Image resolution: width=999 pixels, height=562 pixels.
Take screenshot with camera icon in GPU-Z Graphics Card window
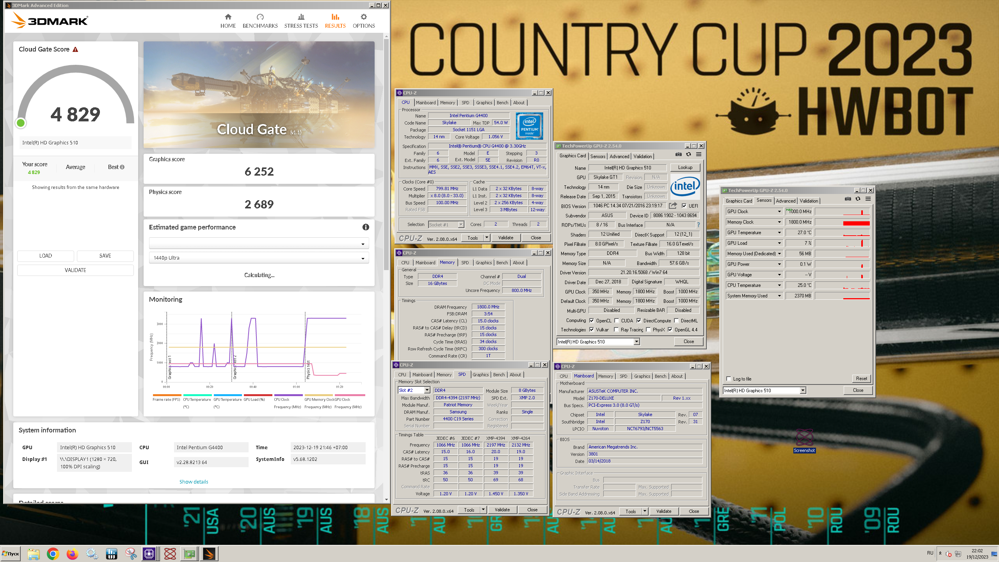coord(679,155)
